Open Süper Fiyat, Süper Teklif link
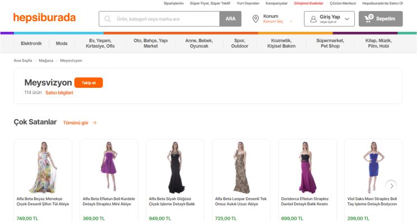This screenshot has height=222, width=417. coord(210,3)
